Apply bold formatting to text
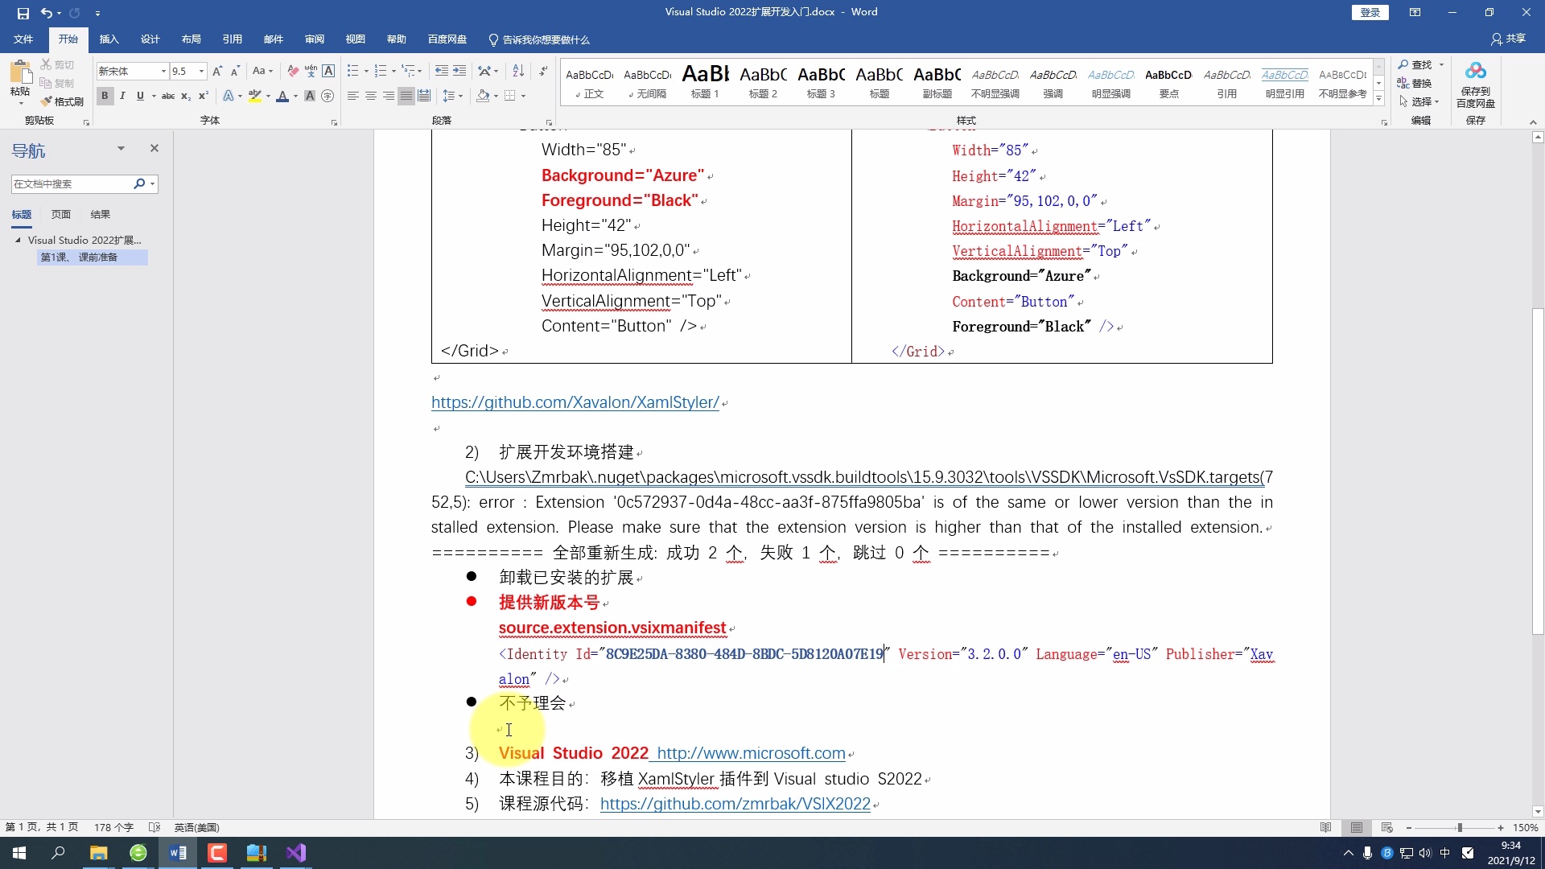 click(x=105, y=96)
